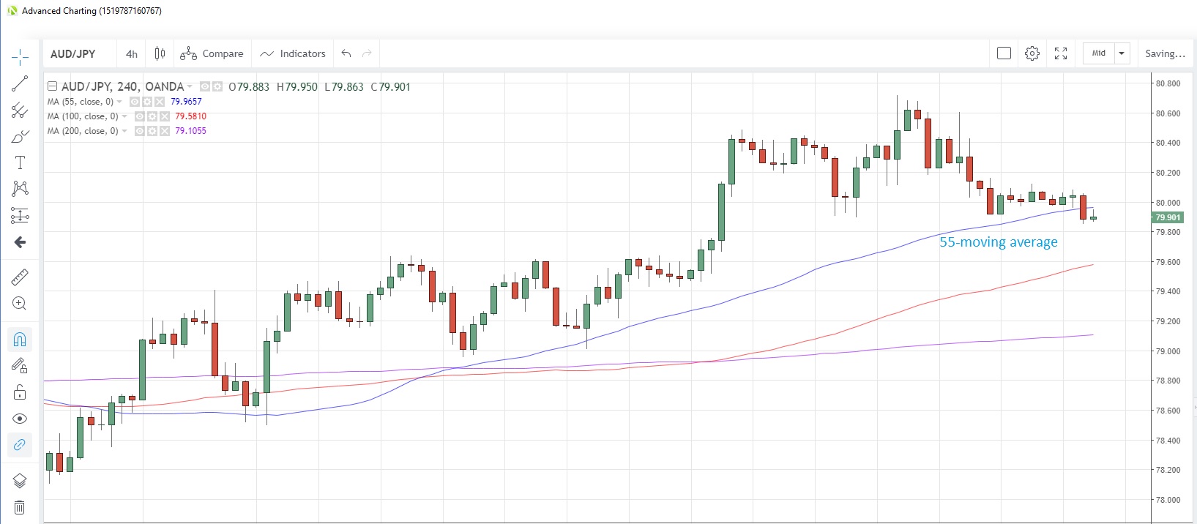This screenshot has width=1197, height=524.
Task: Open the Mid price dropdown arrow
Action: (1122, 53)
